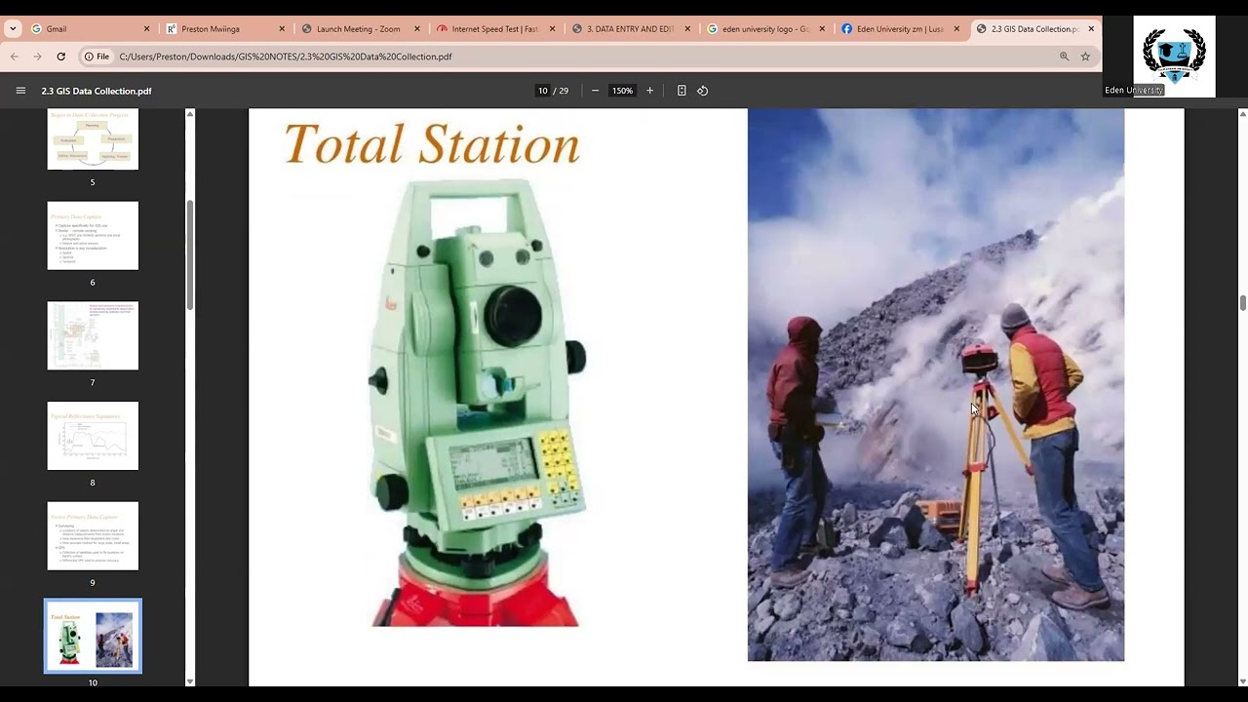Open page 6 thumbnail Primary Data Capture
This screenshot has height=702, width=1248.
pyautogui.click(x=93, y=236)
